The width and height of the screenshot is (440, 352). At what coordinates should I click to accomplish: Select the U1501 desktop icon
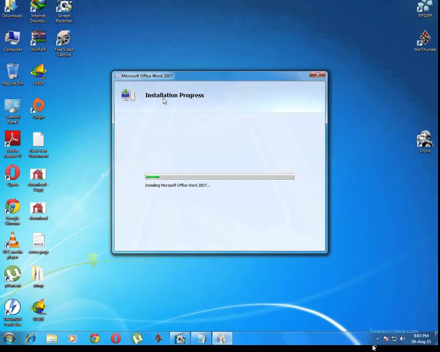pyautogui.click(x=39, y=310)
